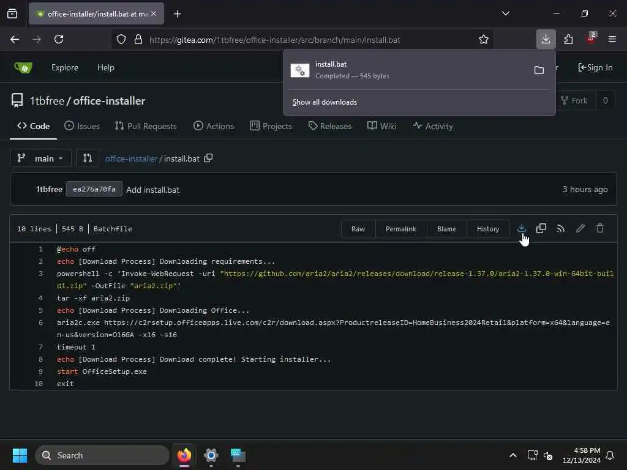Open the Pull Requests tab
This screenshot has width=627, height=470.
click(x=146, y=126)
